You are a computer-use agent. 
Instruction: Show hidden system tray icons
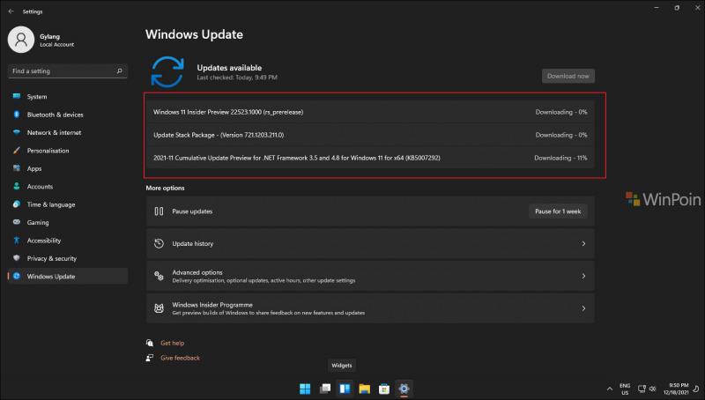(x=608, y=389)
